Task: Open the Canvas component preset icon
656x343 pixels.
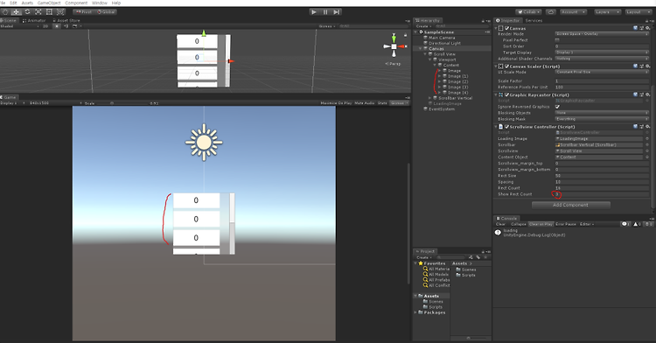Action: 642,28
